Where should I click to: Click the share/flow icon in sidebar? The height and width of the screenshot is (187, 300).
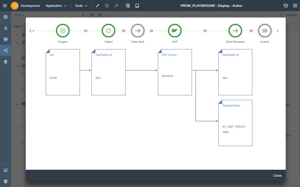tap(5, 50)
